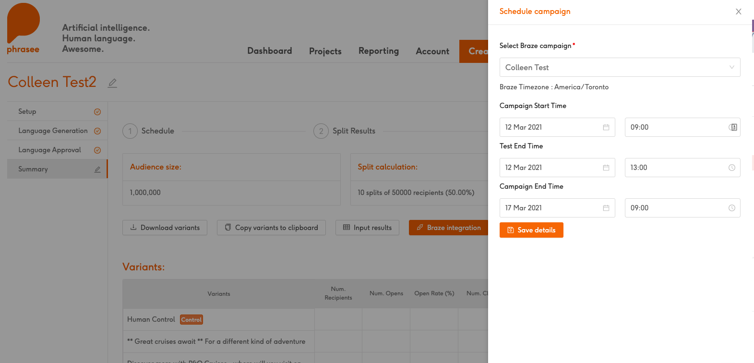
Task: Click the '10 splits of 50000 recipients' text
Action: tap(416, 193)
